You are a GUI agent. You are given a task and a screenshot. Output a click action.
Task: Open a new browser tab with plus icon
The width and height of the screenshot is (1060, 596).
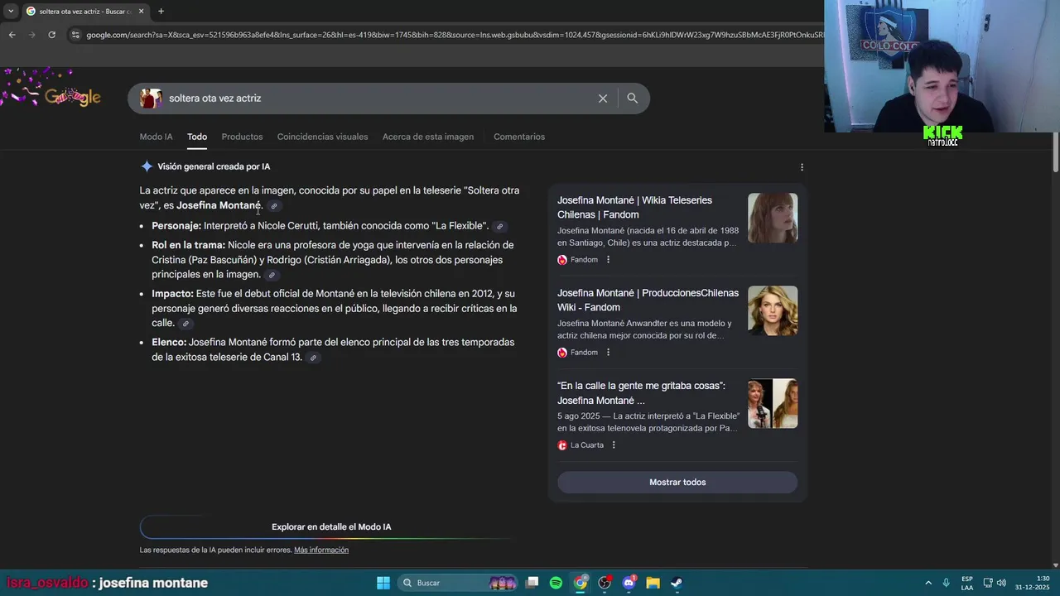(161, 12)
